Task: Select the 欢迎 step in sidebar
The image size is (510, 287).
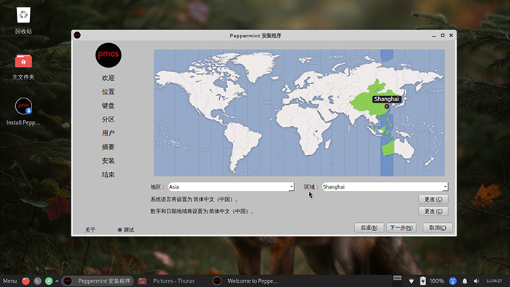Action: (108, 78)
